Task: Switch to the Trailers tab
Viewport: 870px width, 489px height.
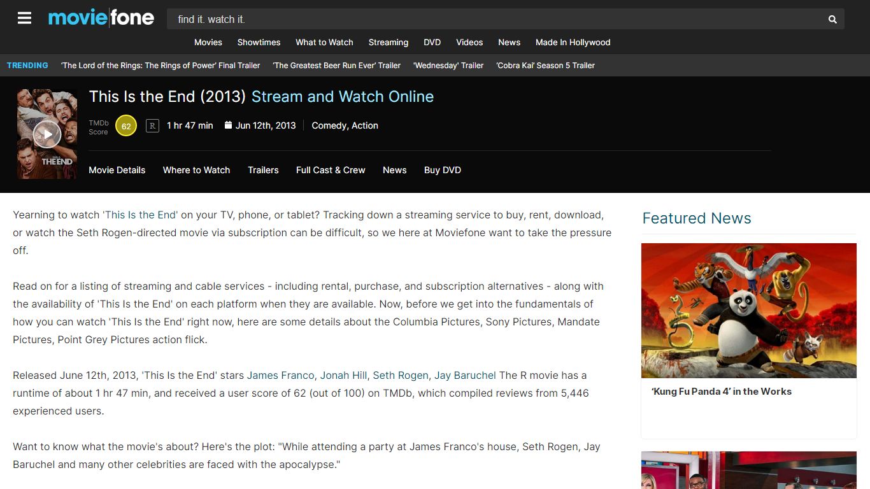Action: [263, 170]
